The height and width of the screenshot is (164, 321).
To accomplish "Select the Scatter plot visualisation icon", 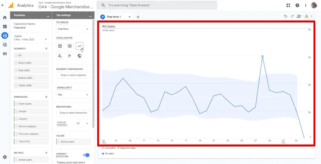I will tap(60, 56).
